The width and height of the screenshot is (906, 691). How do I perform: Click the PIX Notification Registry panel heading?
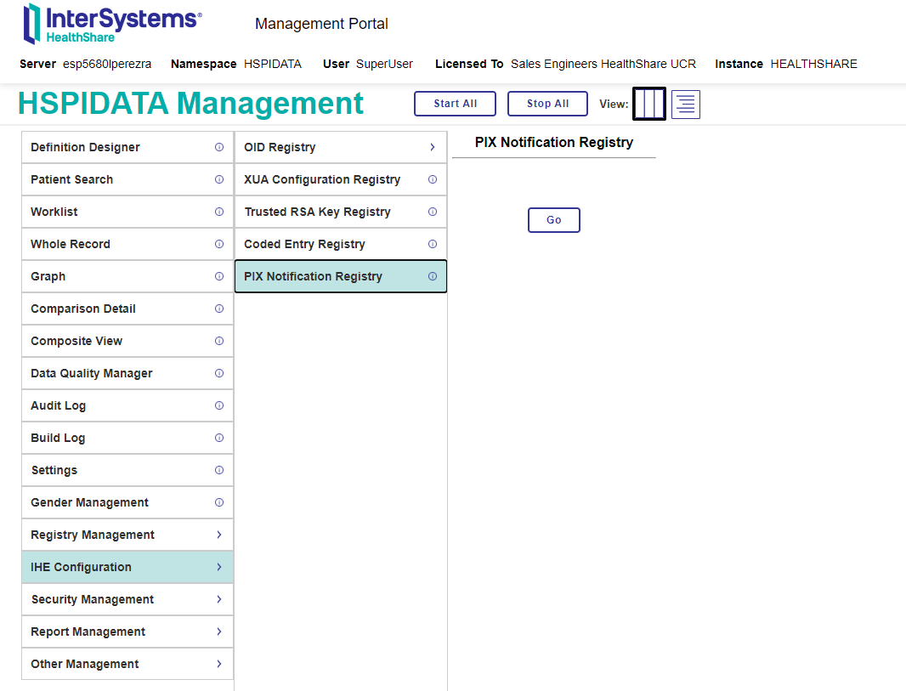tap(553, 143)
